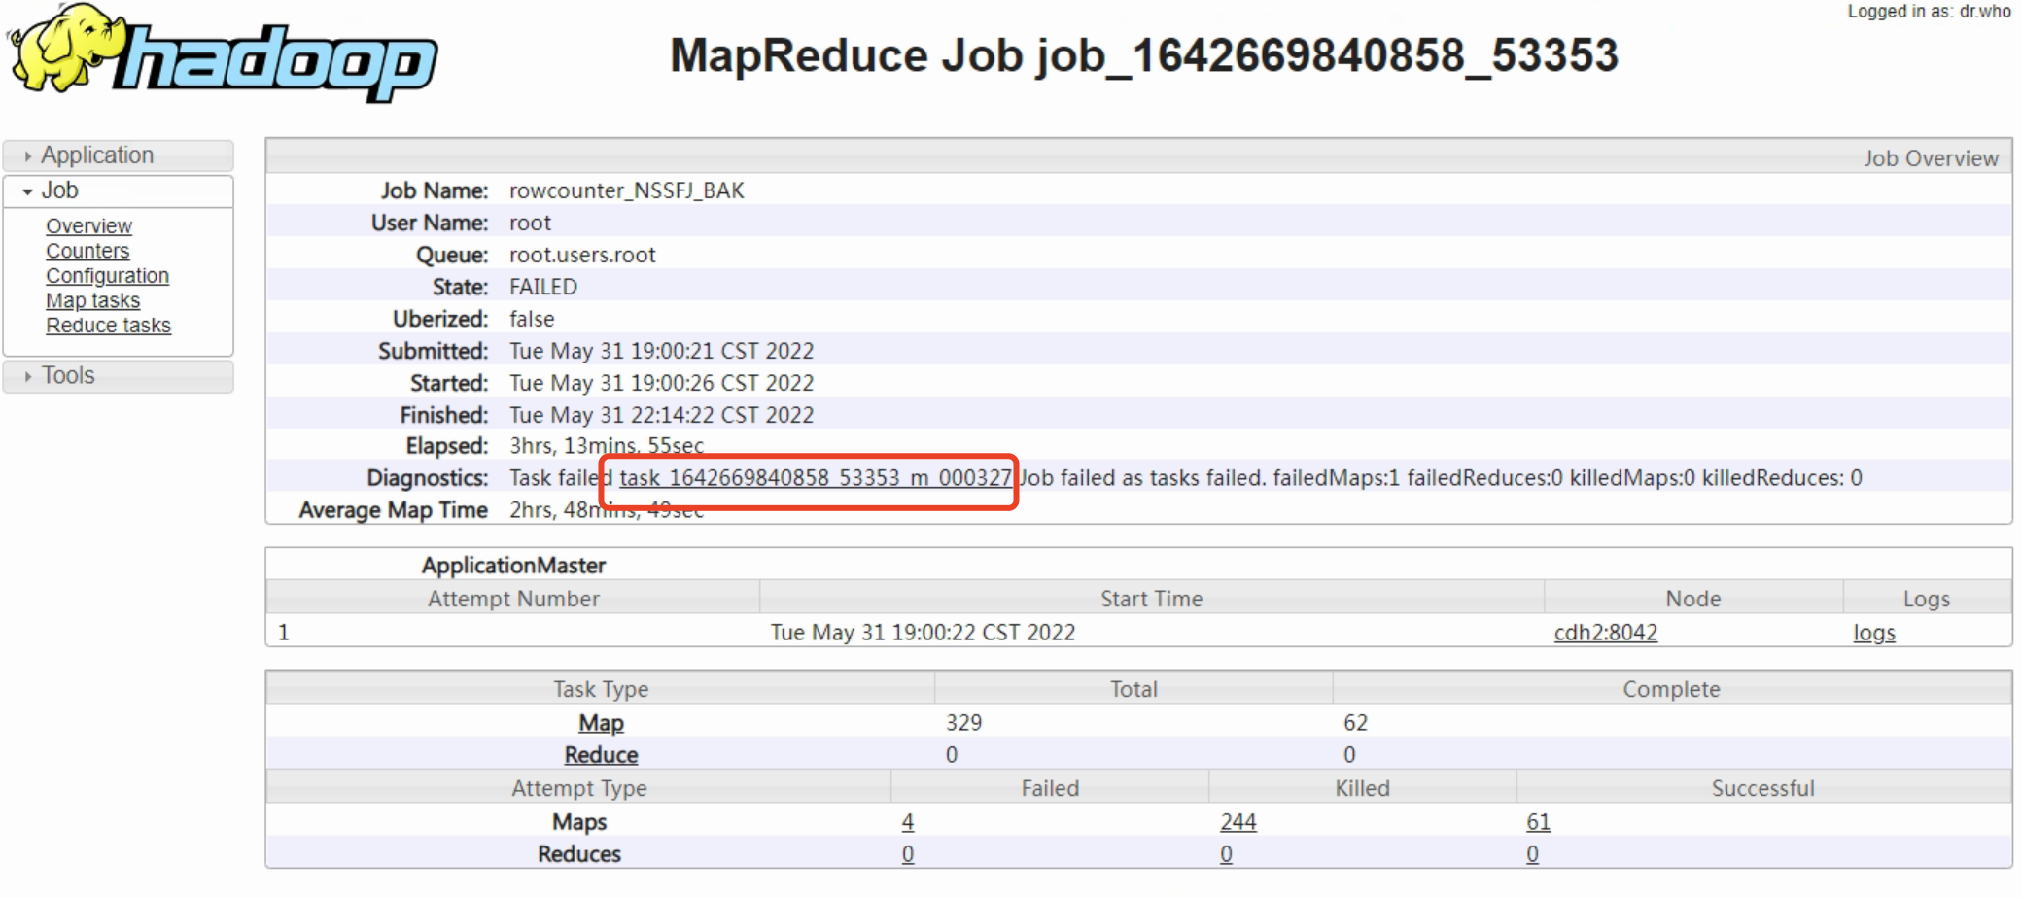Click the elapsed 3hrs, 13mins, 55sec value
This screenshot has height=898, width=2022.
pos(606,446)
